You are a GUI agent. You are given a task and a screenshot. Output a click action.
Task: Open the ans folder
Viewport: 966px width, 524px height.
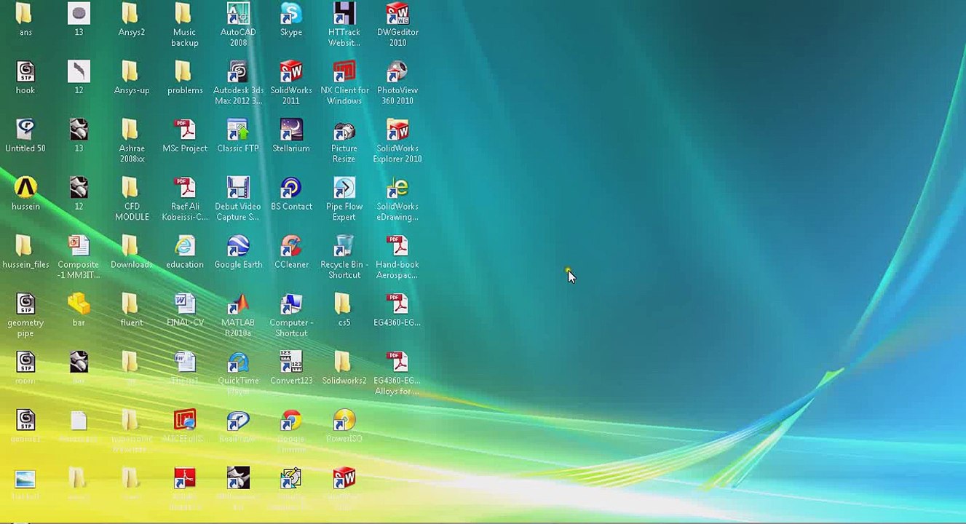pyautogui.click(x=25, y=15)
